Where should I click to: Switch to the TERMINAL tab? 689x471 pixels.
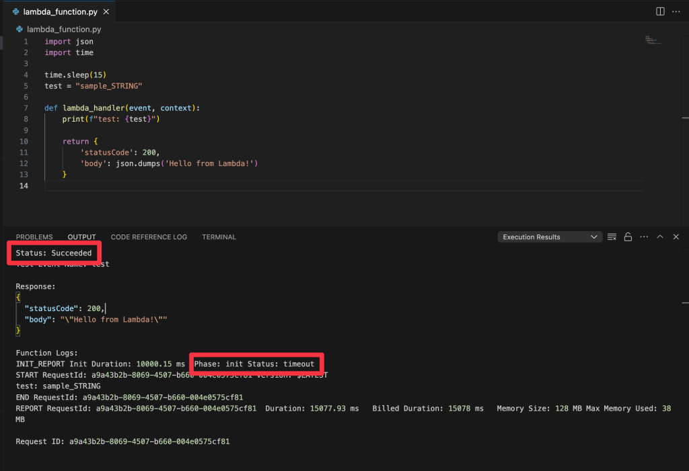(x=219, y=237)
